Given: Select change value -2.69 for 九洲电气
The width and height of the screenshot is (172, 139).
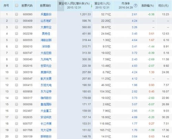Looking at the screenshot, I should click(151, 59).
